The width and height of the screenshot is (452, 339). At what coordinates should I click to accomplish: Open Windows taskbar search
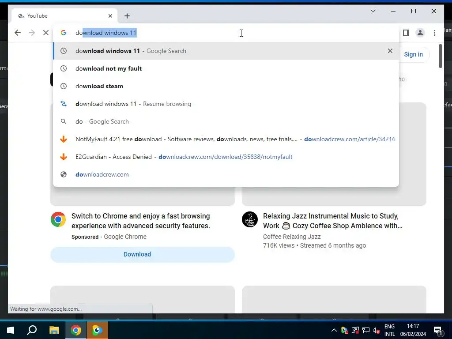click(32, 330)
